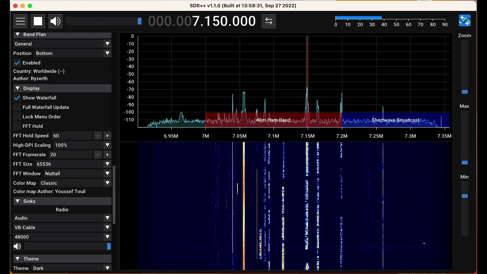Collapse the Display section header
Screen dimensions: 487x274
click(18, 88)
